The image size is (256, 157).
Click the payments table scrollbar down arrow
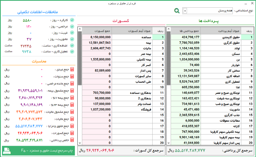168,143
